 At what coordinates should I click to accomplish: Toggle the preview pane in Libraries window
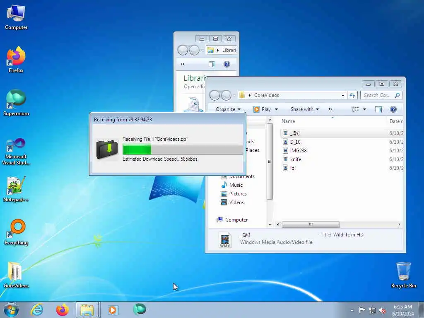tap(212, 64)
